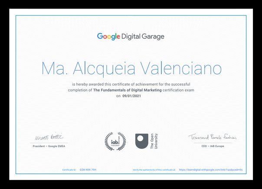Click the handwritten signature above President – Google EMEA

tap(49, 137)
